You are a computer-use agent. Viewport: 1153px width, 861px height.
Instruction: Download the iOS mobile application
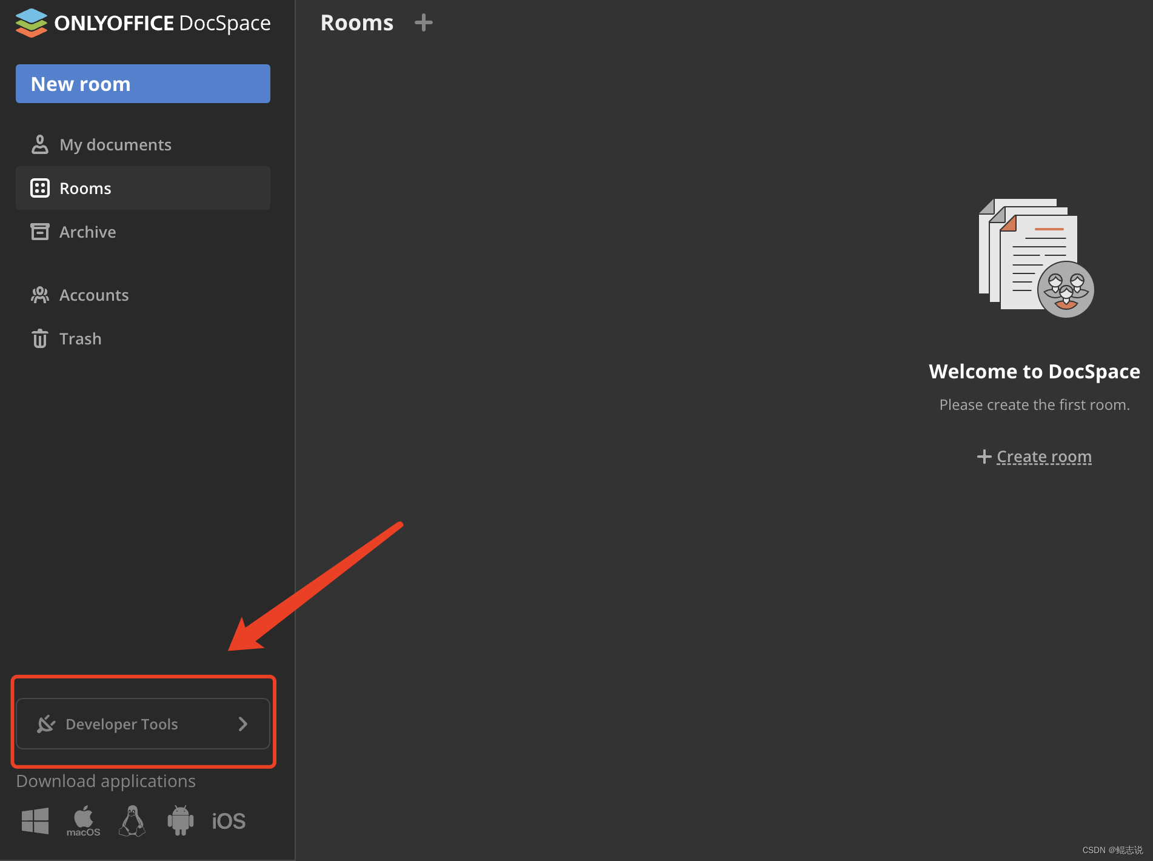(x=229, y=821)
